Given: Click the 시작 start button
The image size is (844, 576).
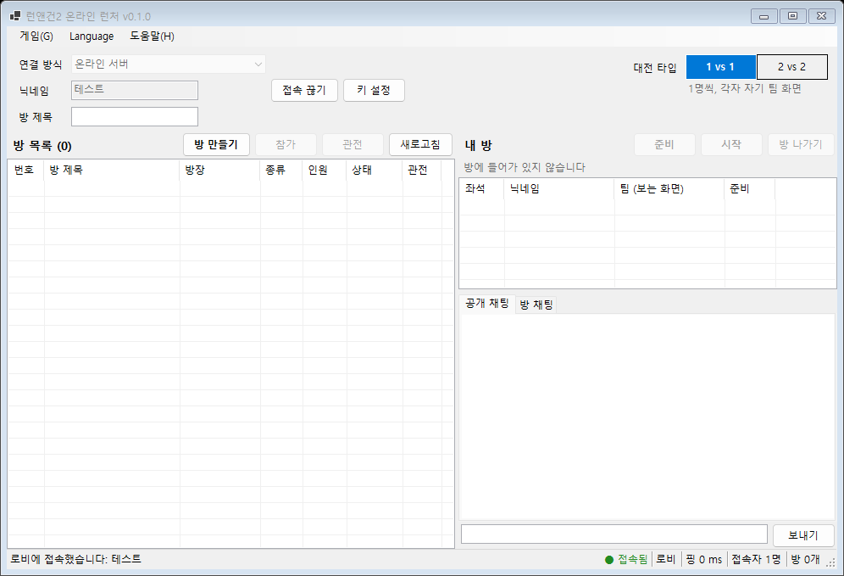Looking at the screenshot, I should point(731,144).
